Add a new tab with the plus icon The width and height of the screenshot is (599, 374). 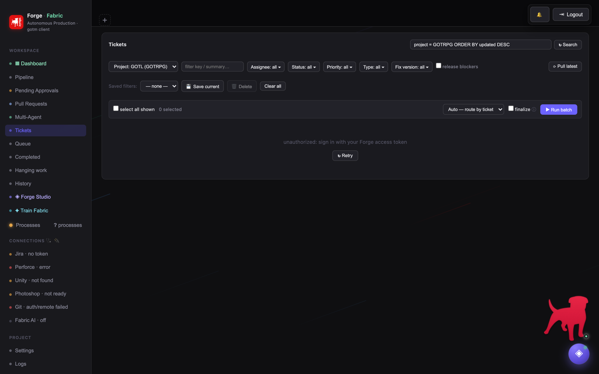(105, 20)
